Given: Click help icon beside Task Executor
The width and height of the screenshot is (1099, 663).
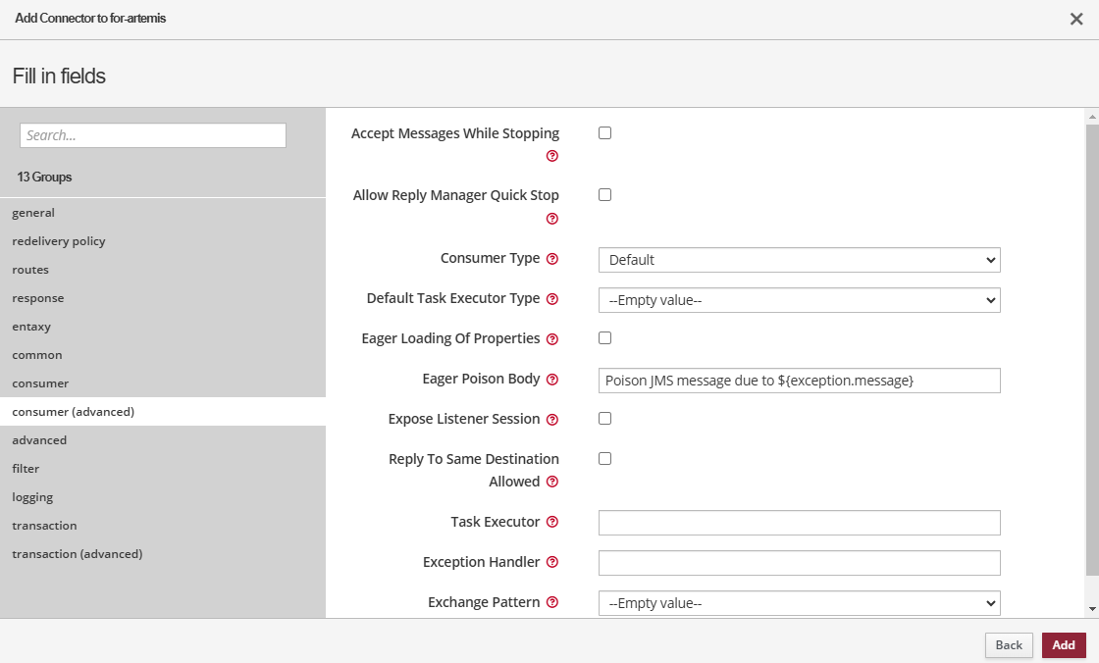Looking at the screenshot, I should tap(552, 523).
